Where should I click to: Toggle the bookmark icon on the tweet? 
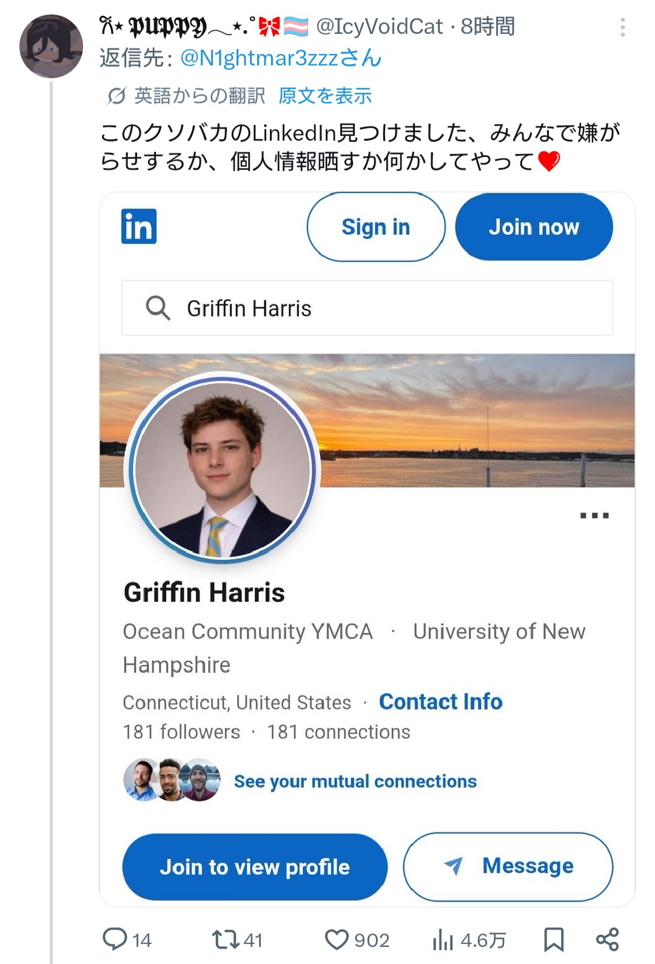tap(554, 940)
